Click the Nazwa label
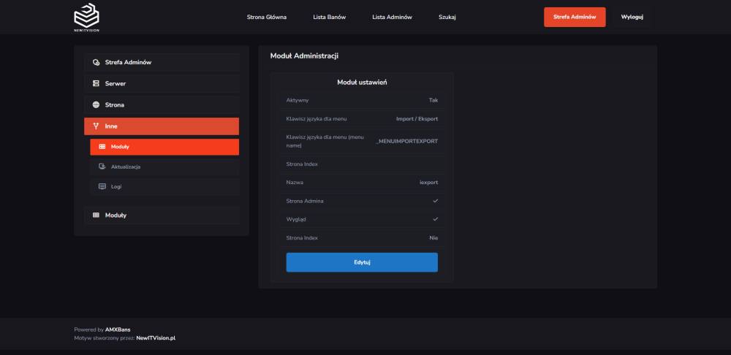The width and height of the screenshot is (731, 355). coord(295,182)
